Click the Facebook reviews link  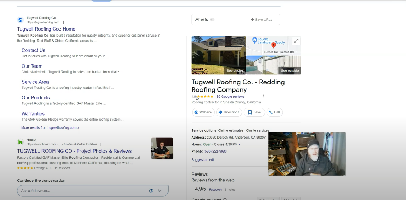216,190
